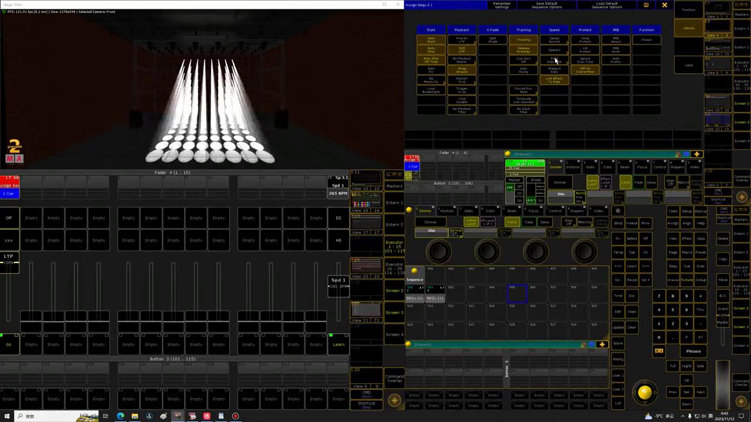This screenshot has height=422, width=751.
Task: Toggle the Tracking option on
Action: click(x=523, y=40)
